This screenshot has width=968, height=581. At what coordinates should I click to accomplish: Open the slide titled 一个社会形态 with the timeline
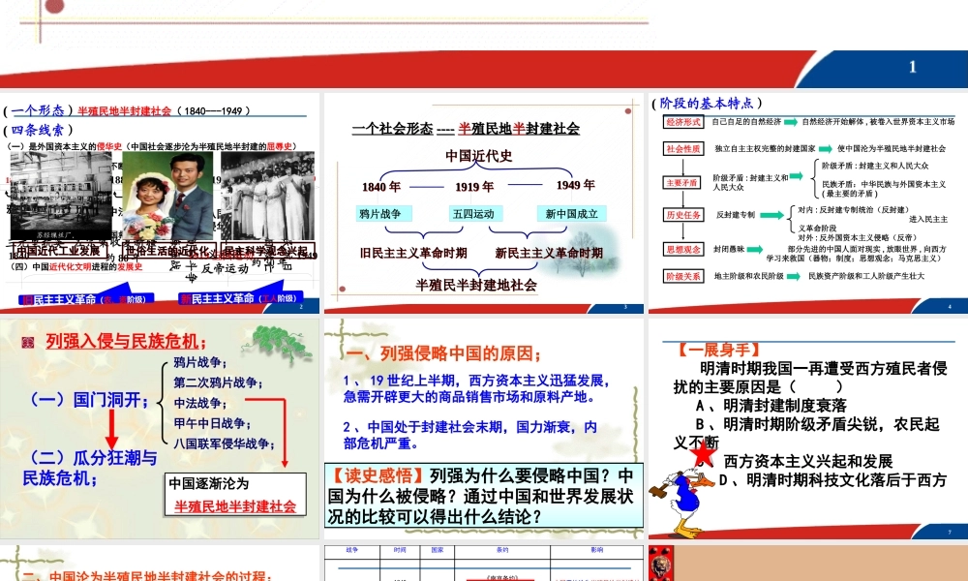tap(483, 203)
